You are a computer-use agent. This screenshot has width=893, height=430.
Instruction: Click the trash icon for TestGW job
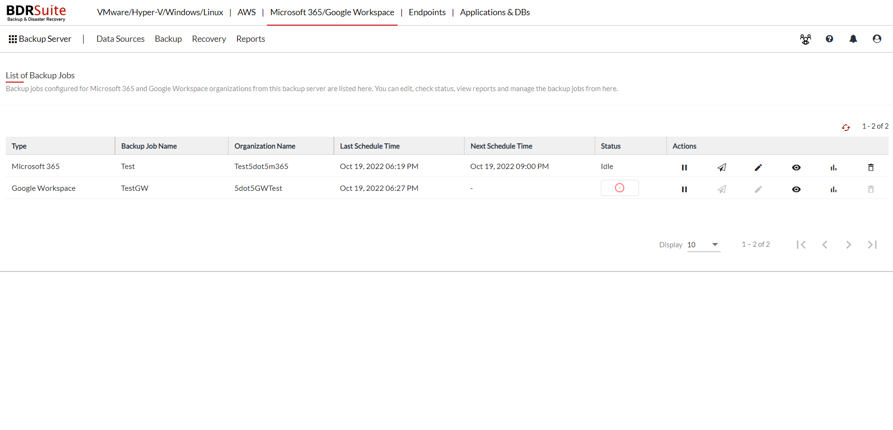tap(871, 189)
